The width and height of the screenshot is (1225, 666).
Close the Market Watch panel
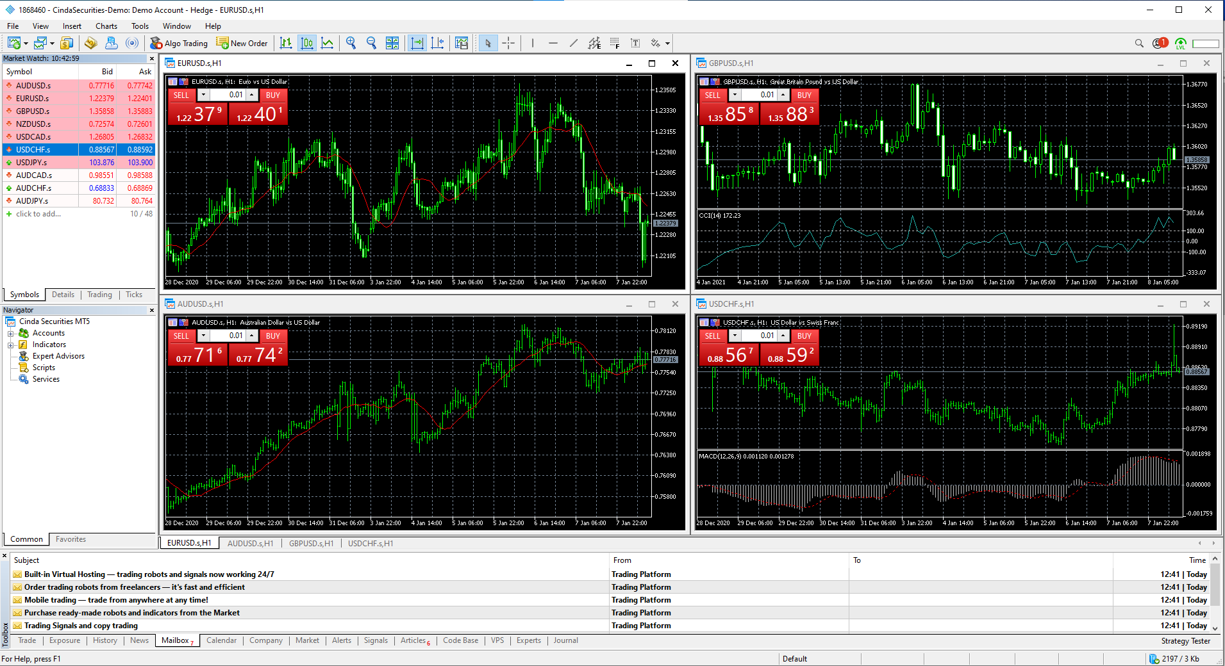tap(152, 58)
